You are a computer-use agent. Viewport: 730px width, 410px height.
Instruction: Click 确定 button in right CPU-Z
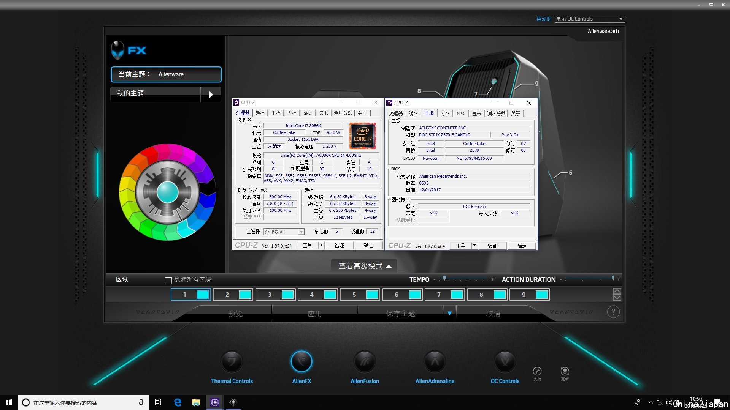[522, 246]
